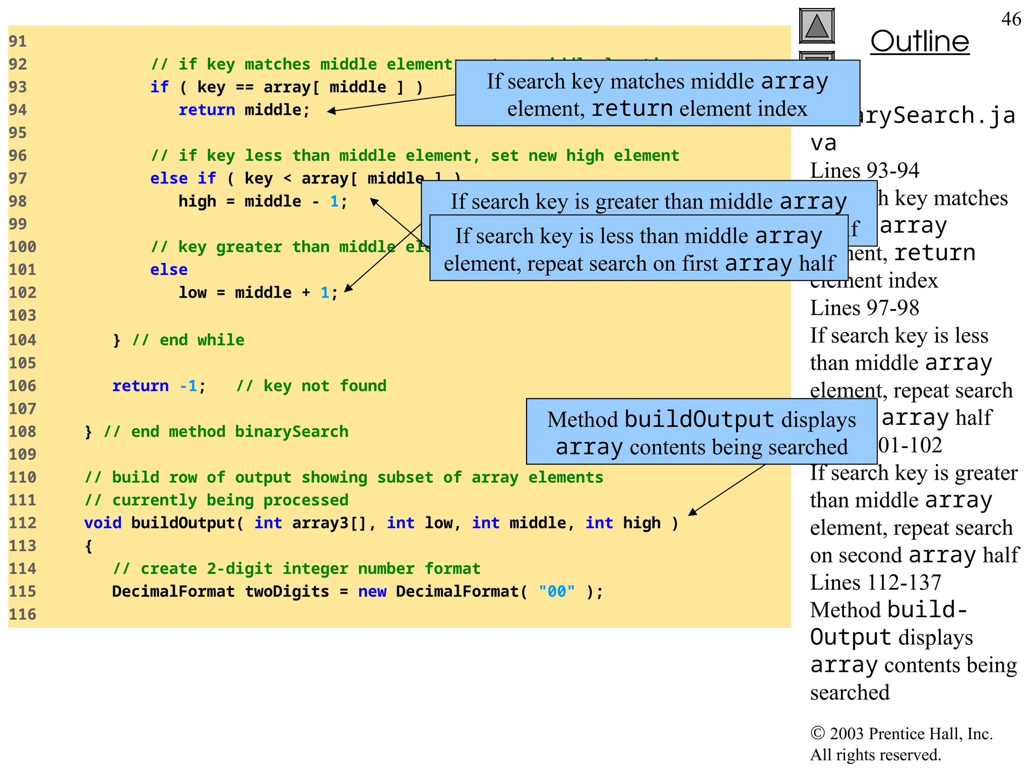1032x774 pixels.
Task: Click the '} // end while' line
Action: click(178, 340)
